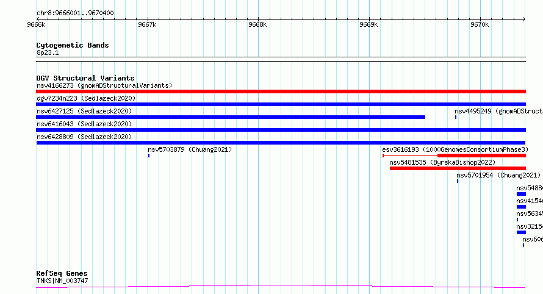The image size is (543, 294).
Task: Click the 8p23.1 cytogenetic band bar
Action: [281, 59]
